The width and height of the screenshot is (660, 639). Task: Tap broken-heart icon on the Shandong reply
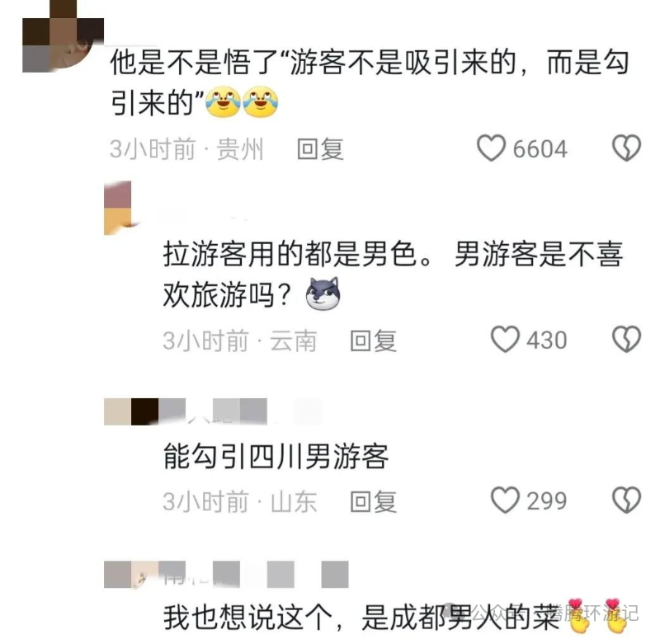coord(626,500)
